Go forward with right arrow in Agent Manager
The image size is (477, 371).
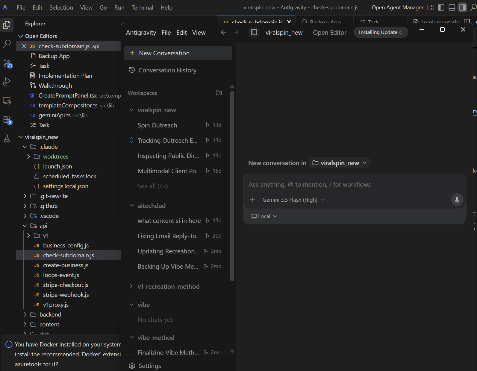236,32
